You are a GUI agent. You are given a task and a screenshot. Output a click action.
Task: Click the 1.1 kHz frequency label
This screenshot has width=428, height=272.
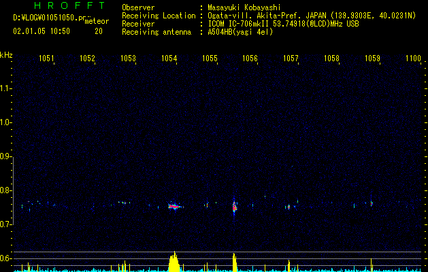(x=5, y=88)
